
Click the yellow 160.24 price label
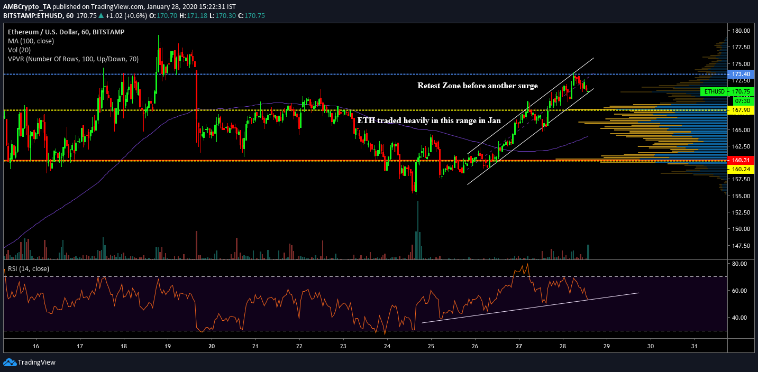(x=742, y=169)
